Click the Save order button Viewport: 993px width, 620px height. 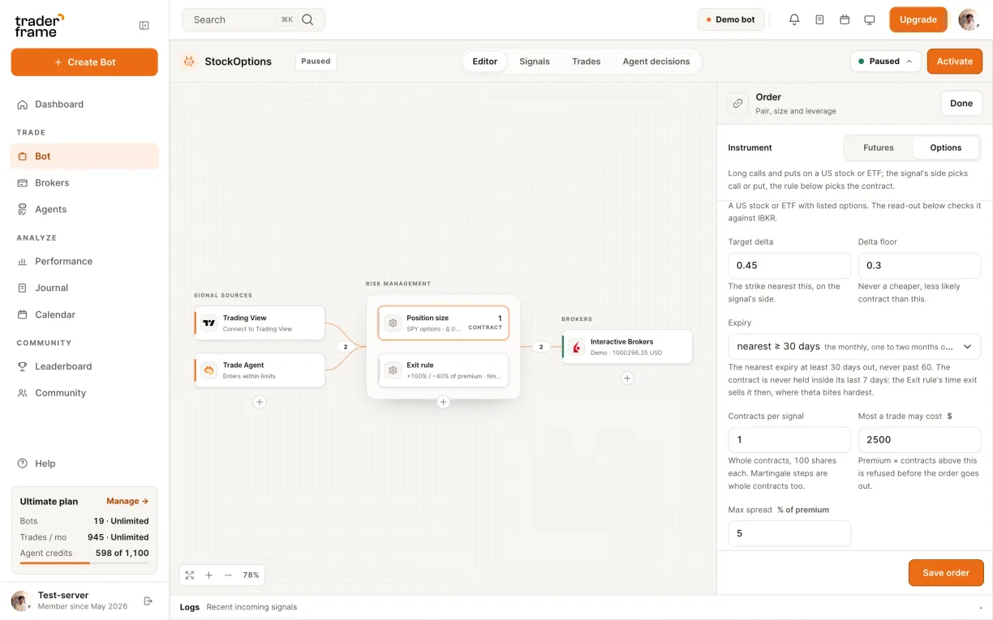pyautogui.click(x=946, y=572)
